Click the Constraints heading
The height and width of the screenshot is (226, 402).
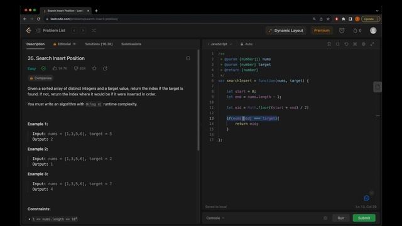(x=39, y=209)
